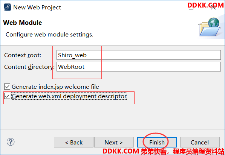Advance the wizard with Next button
225x155 pixels.
pyautogui.click(x=114, y=142)
